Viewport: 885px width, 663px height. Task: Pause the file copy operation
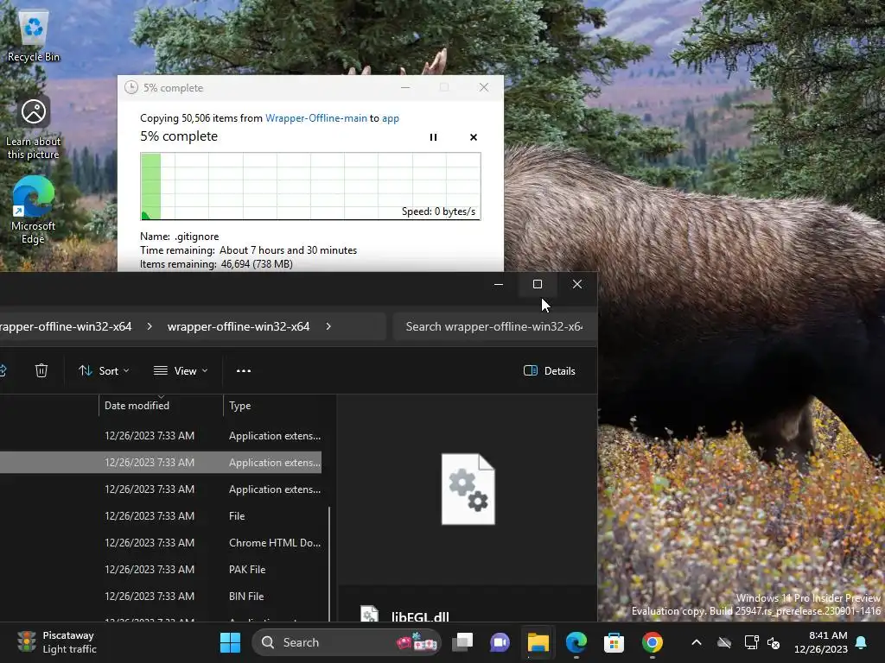[x=433, y=137]
